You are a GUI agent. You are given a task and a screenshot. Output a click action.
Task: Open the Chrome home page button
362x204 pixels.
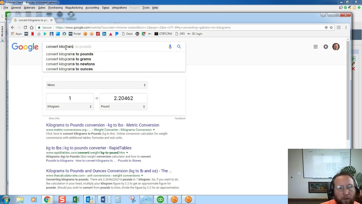pyautogui.click(x=32, y=27)
